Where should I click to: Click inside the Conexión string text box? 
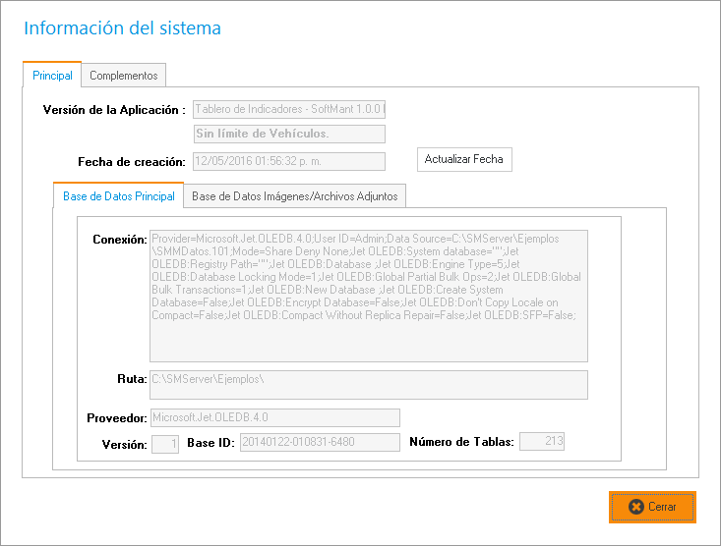coord(368,296)
